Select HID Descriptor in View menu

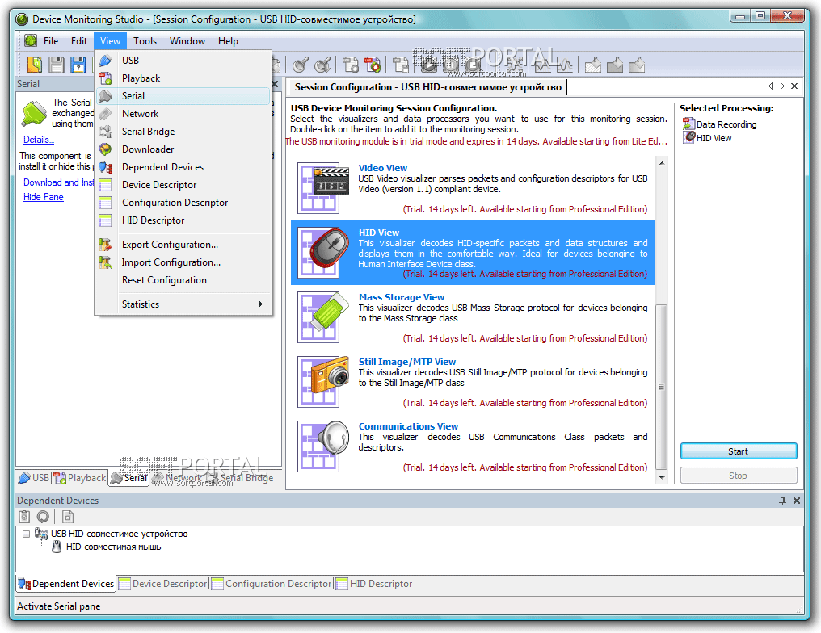(183, 220)
